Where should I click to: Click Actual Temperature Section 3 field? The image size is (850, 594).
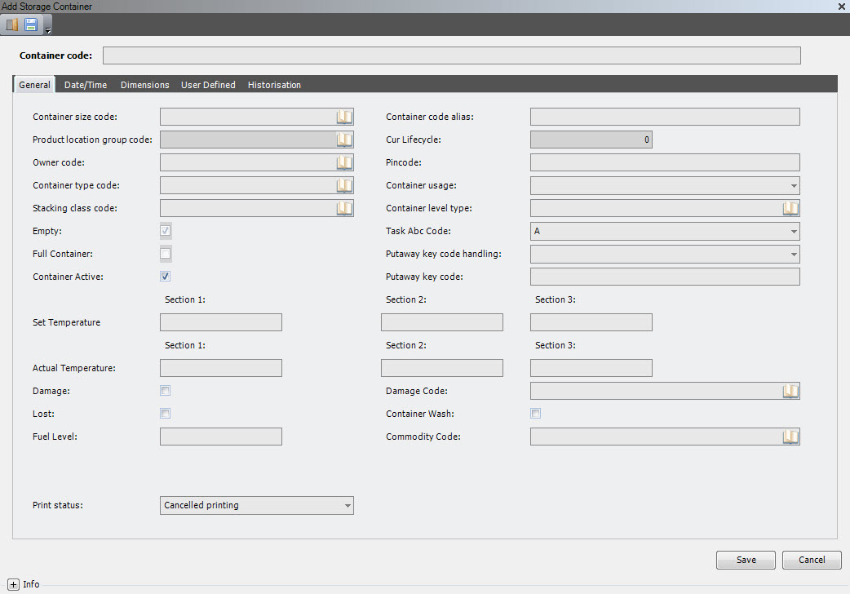(591, 368)
